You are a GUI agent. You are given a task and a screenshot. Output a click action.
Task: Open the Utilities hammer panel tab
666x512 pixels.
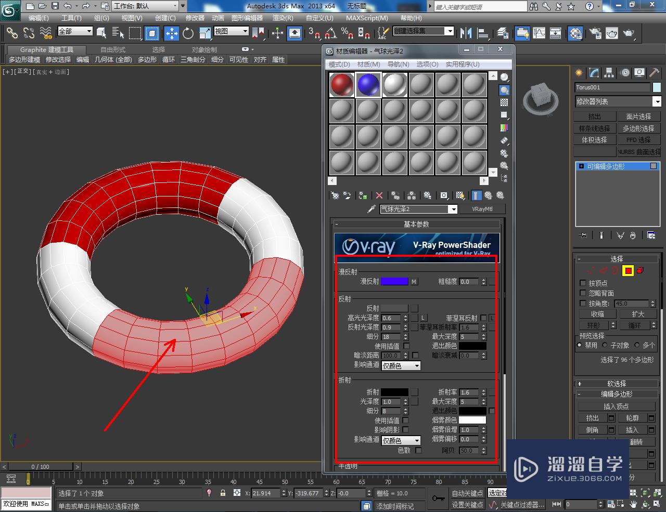[x=654, y=73]
